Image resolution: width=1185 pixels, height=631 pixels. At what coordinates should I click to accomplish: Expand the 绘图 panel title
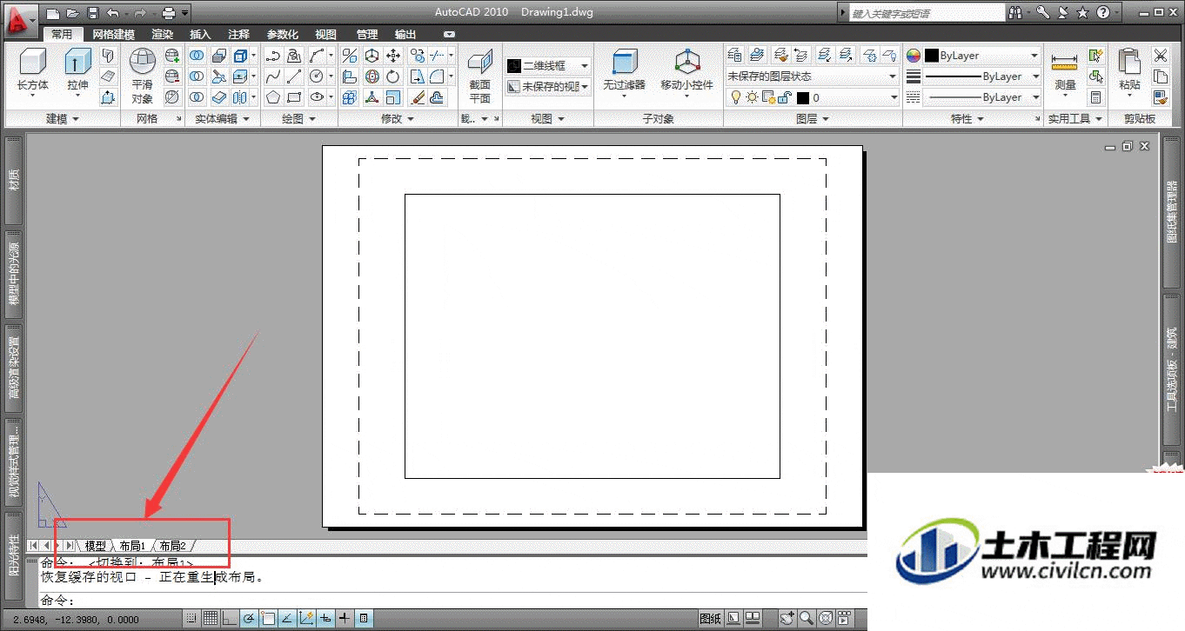pyautogui.click(x=299, y=119)
